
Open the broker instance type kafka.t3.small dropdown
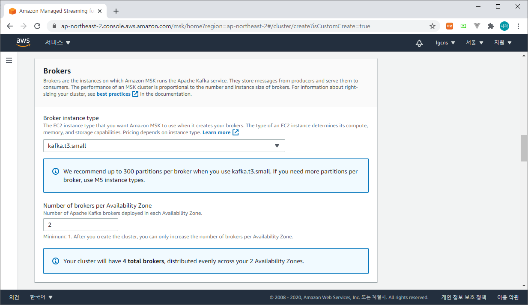click(x=164, y=146)
